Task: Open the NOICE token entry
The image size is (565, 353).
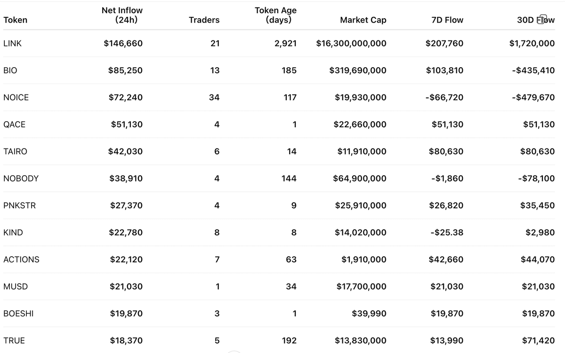Action: [16, 97]
